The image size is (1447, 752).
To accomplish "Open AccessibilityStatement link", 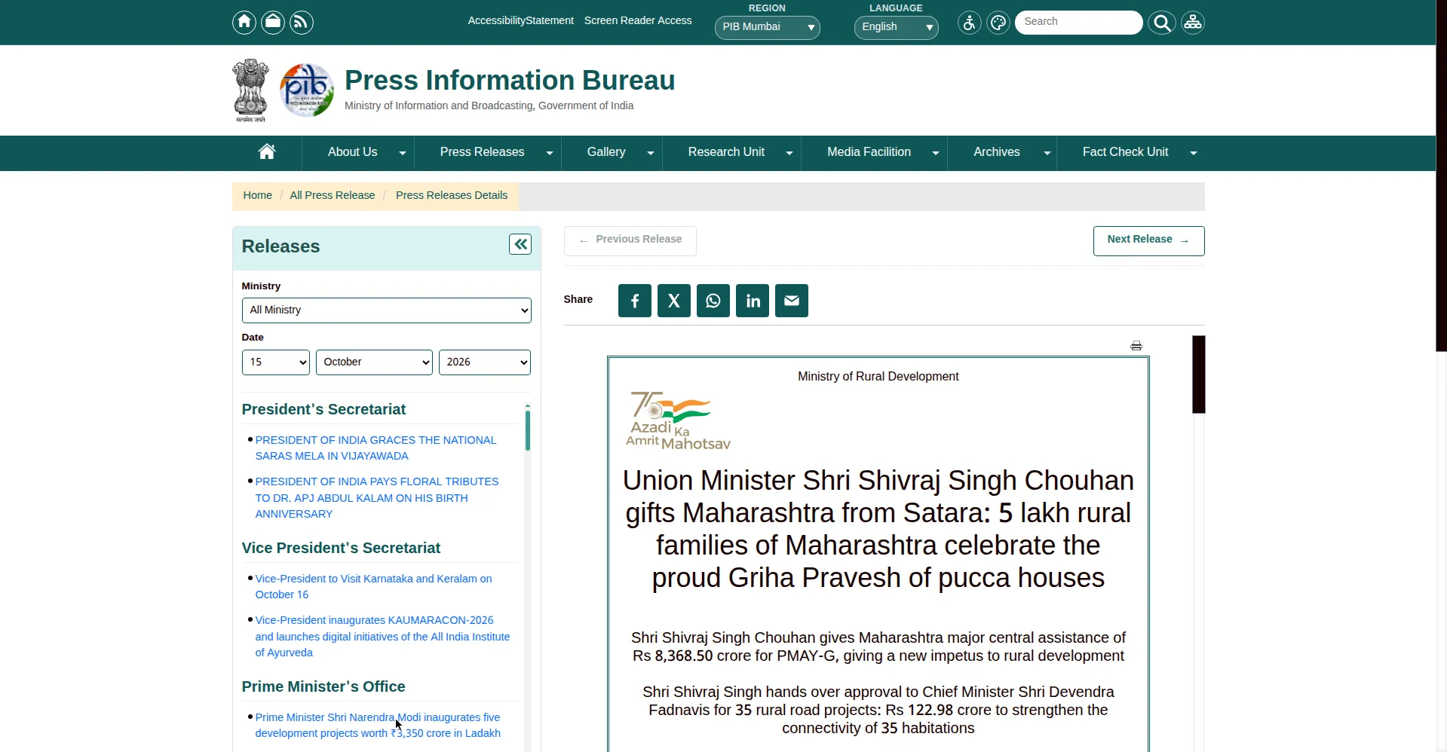I will (x=520, y=21).
